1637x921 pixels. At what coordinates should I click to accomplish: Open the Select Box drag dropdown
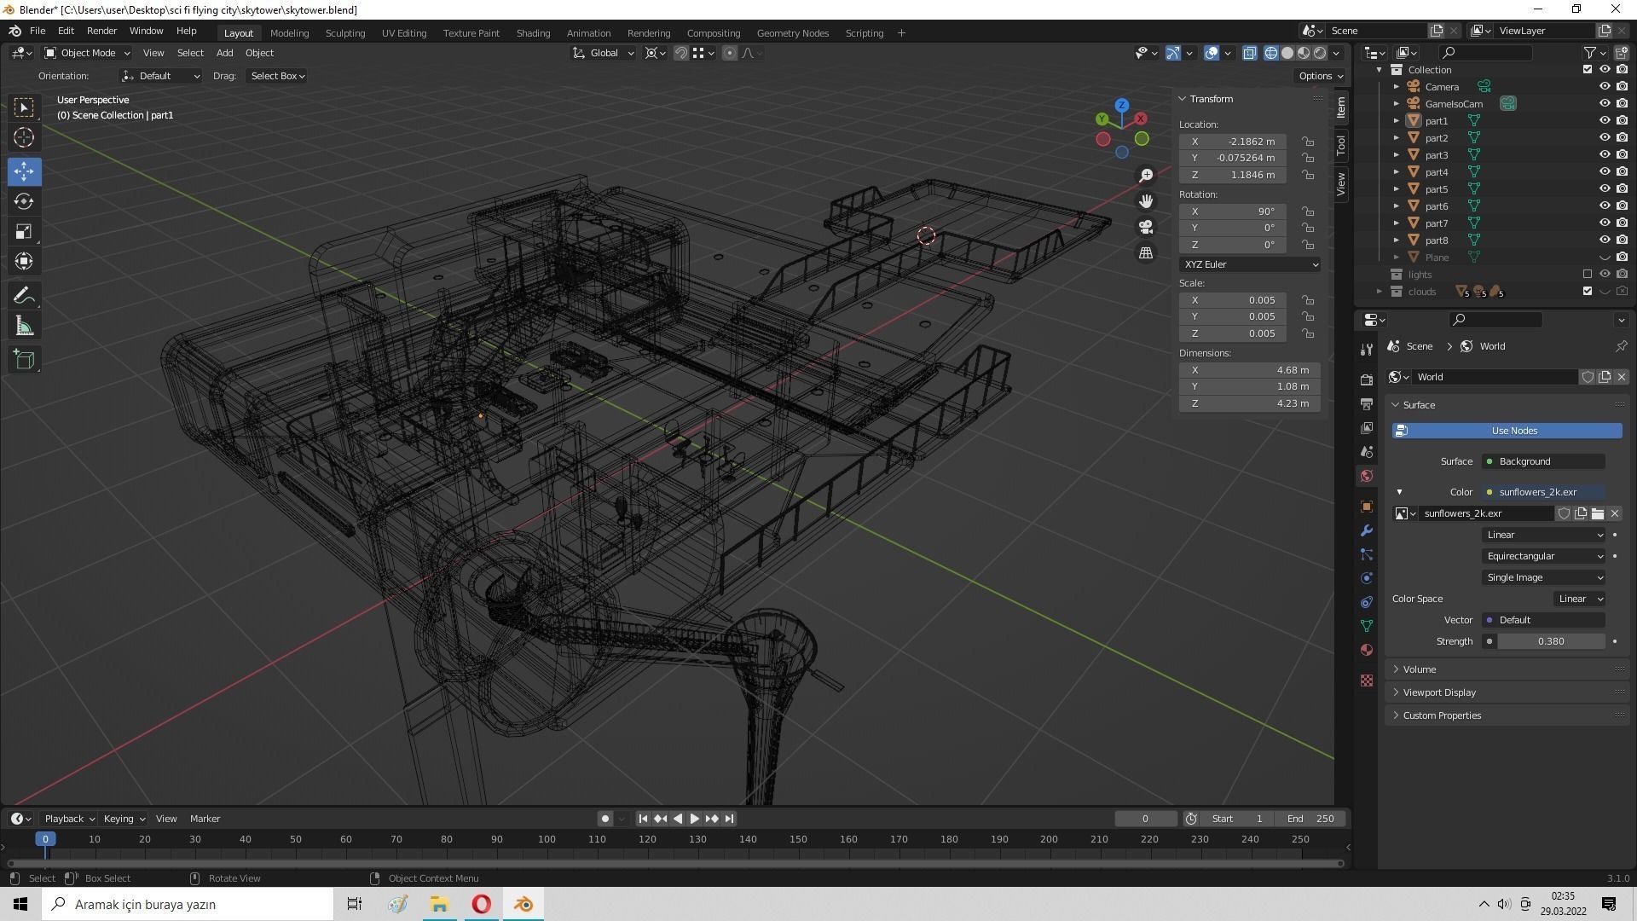pos(277,76)
